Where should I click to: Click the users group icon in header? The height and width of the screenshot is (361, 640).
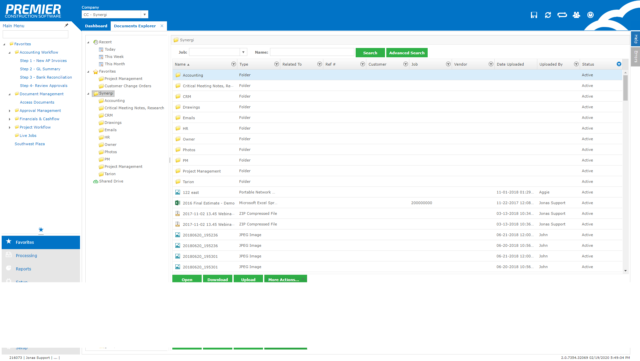click(x=576, y=15)
